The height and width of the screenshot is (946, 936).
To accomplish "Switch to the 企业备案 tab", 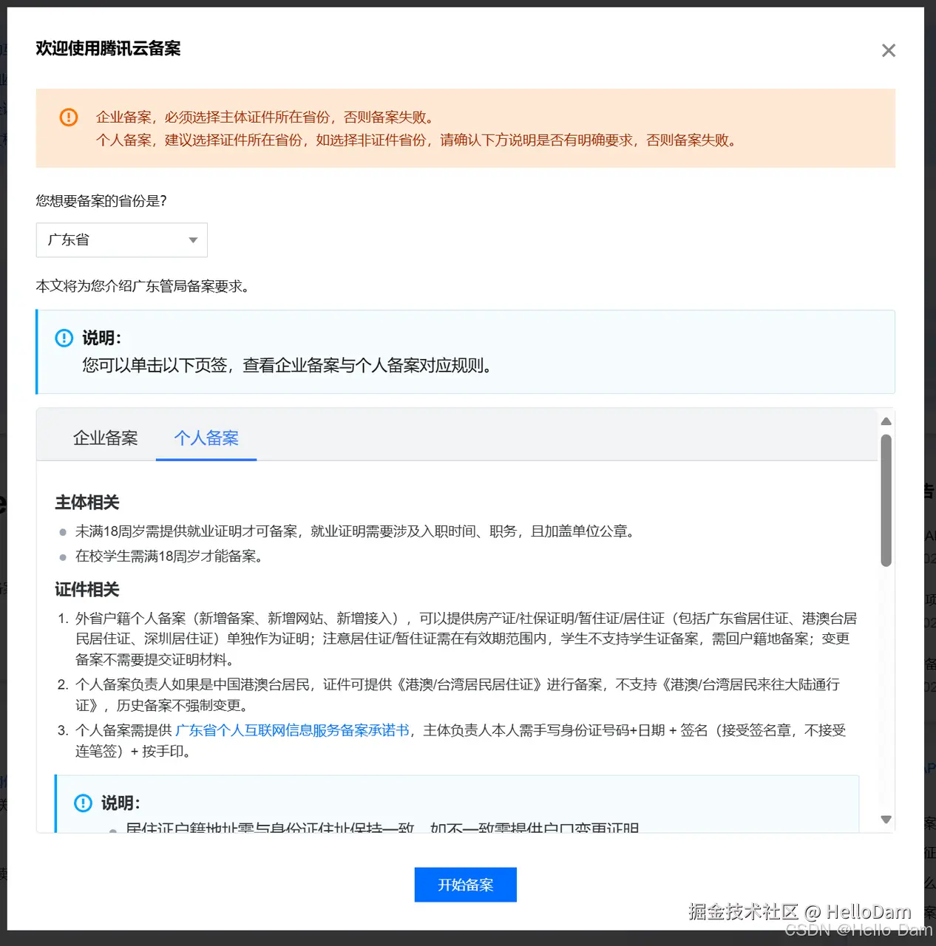I will pos(106,438).
